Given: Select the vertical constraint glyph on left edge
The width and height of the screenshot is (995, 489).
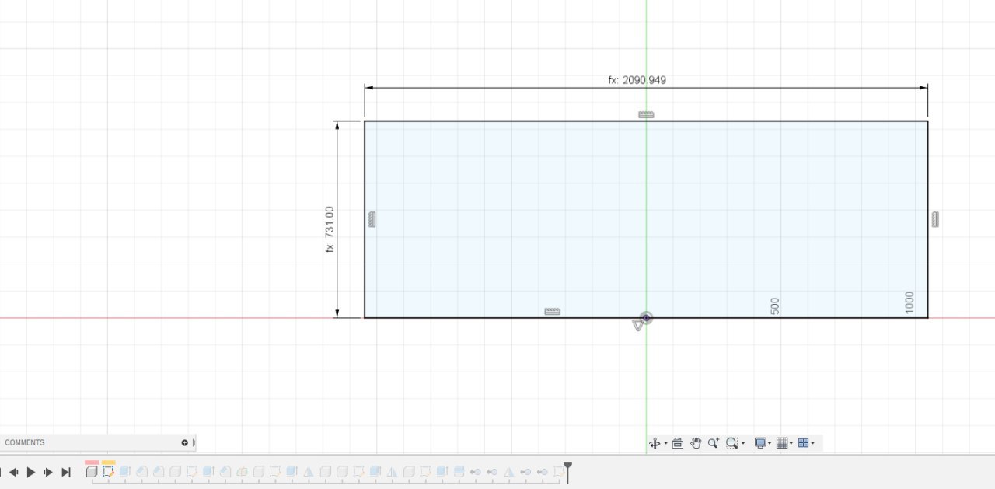Looking at the screenshot, I should [x=372, y=219].
